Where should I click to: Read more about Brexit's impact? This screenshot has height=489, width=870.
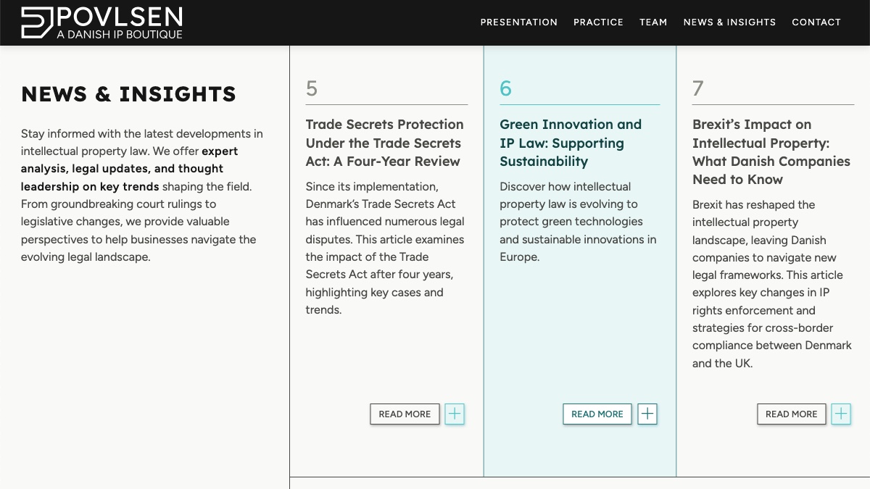click(791, 414)
